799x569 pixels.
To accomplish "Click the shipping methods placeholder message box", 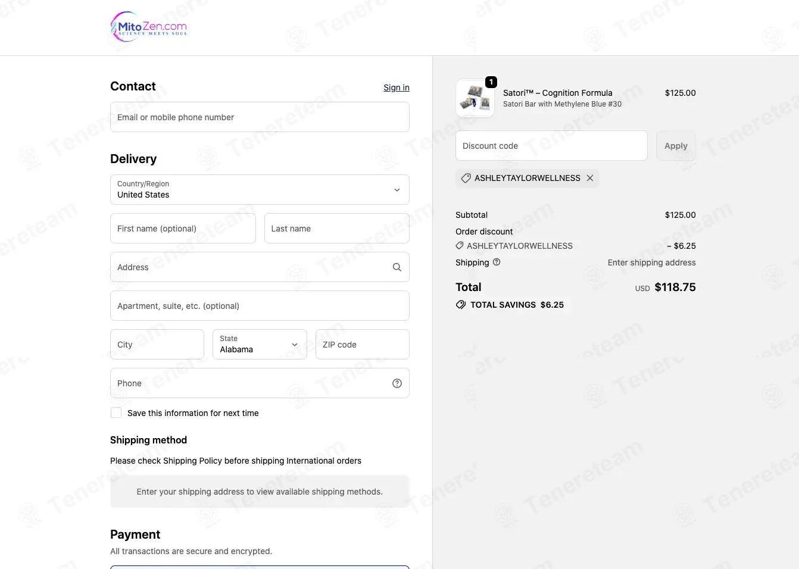I will point(260,491).
